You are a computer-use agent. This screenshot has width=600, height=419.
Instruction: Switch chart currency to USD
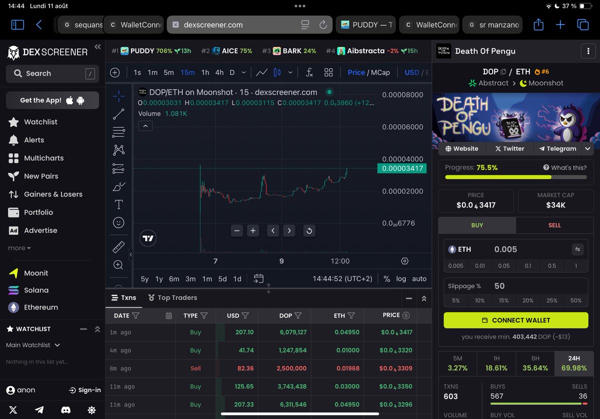pyautogui.click(x=412, y=72)
